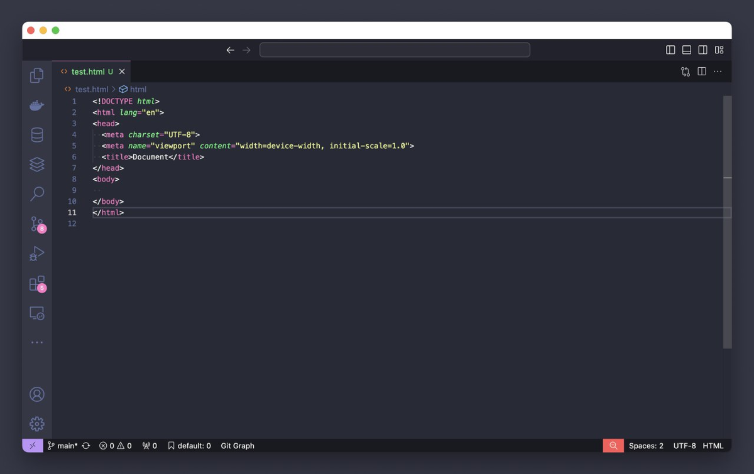This screenshot has width=754, height=474.
Task: Open the Database view in activity bar
Action: pos(37,135)
